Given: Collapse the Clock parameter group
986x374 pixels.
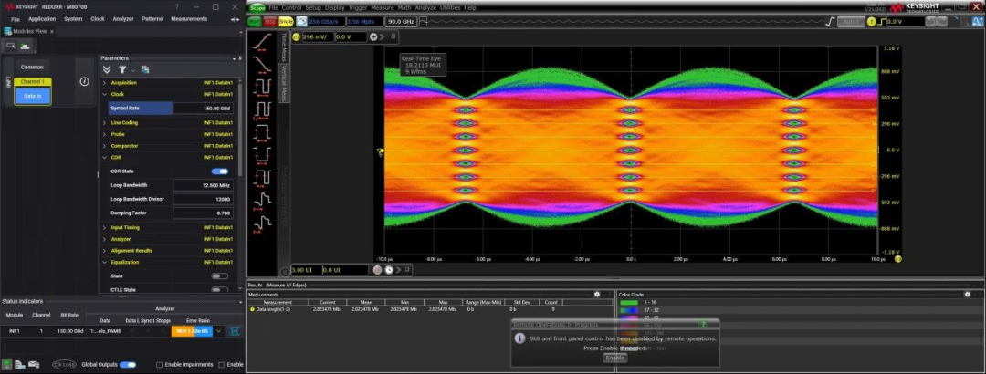Looking at the screenshot, I should click(x=104, y=94).
